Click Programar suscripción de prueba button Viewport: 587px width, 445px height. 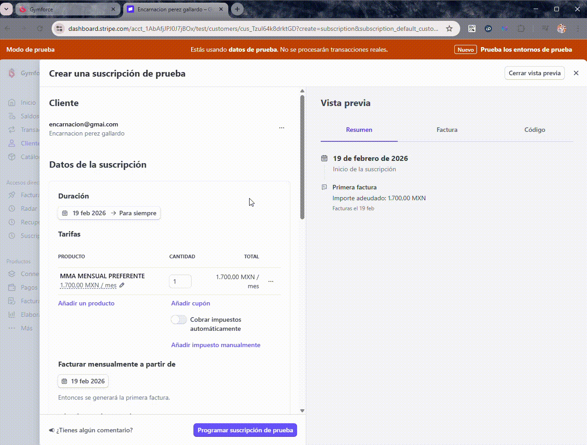(x=245, y=430)
